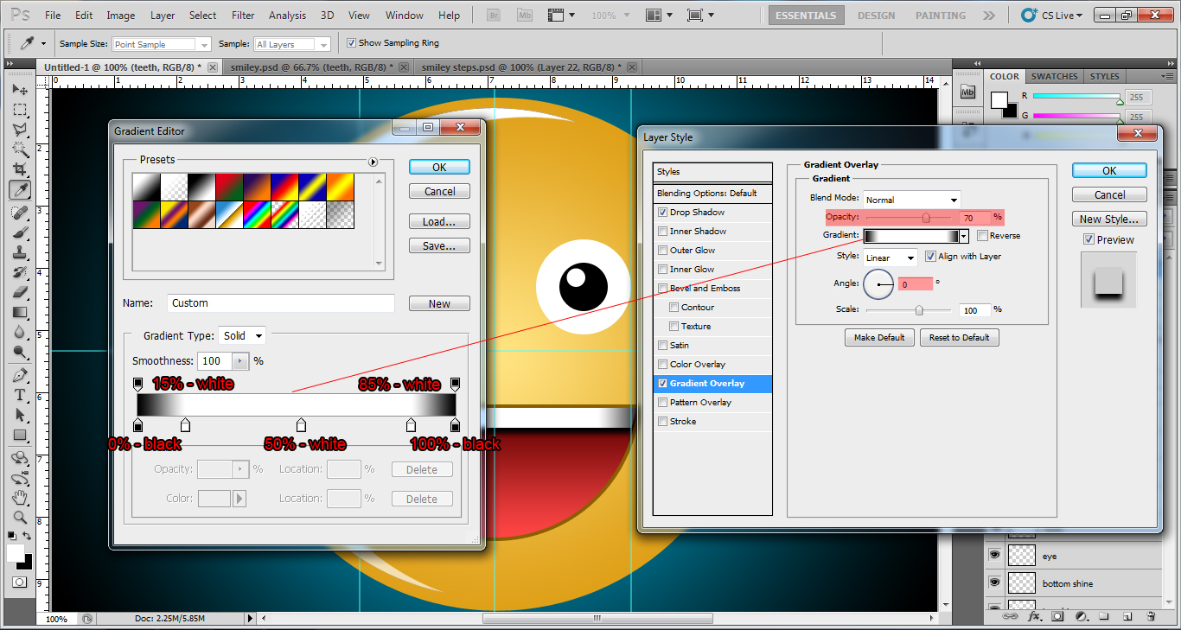Open the Analysis menu

287,16
